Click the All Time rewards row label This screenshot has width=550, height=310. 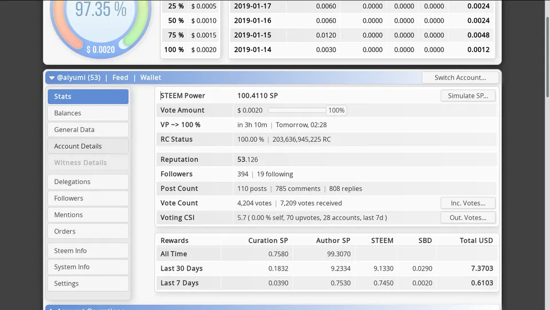[174, 254]
